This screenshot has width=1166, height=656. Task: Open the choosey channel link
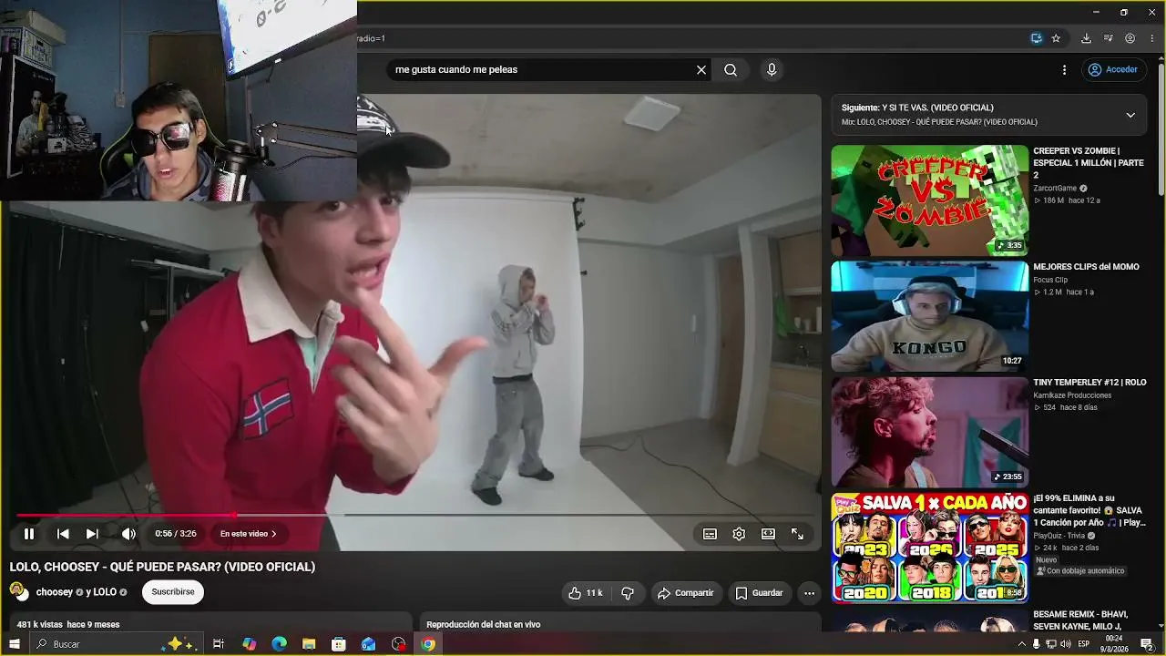tap(55, 592)
